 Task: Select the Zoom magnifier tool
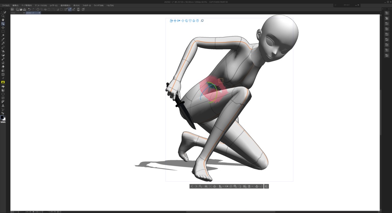pyautogui.click(x=3, y=16)
